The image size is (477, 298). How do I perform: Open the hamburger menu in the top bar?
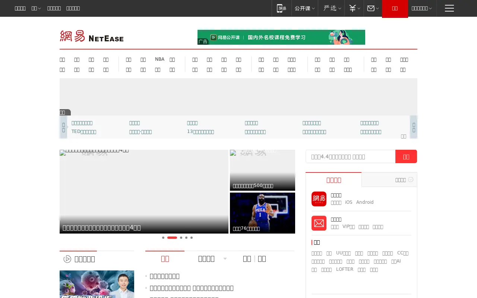449,8
